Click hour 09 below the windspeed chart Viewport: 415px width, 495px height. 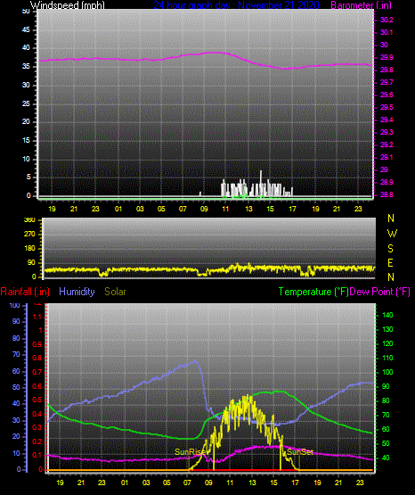point(204,209)
